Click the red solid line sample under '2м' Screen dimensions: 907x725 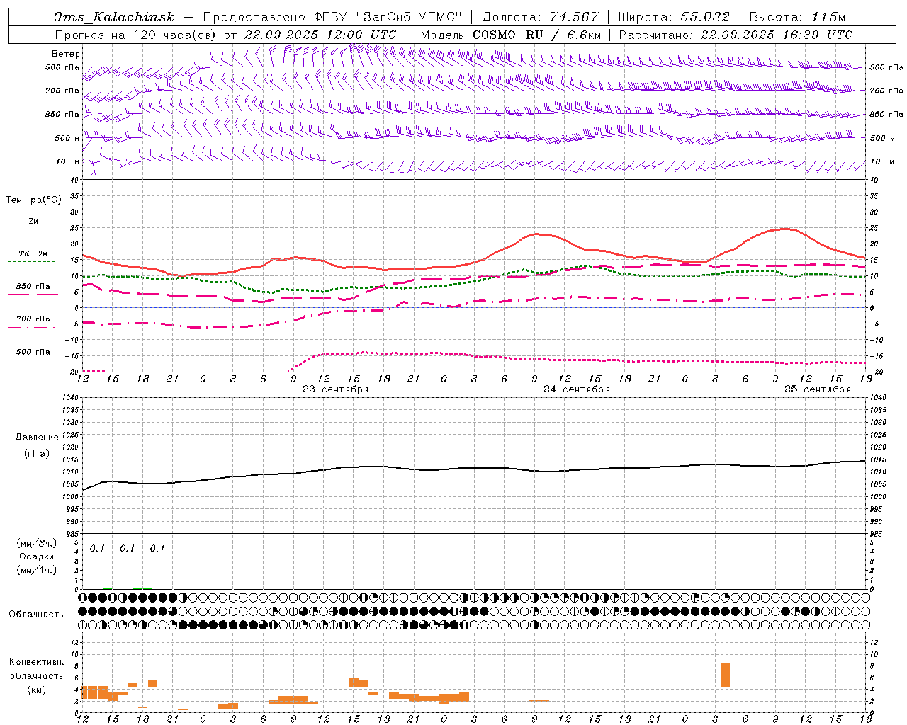point(33,229)
